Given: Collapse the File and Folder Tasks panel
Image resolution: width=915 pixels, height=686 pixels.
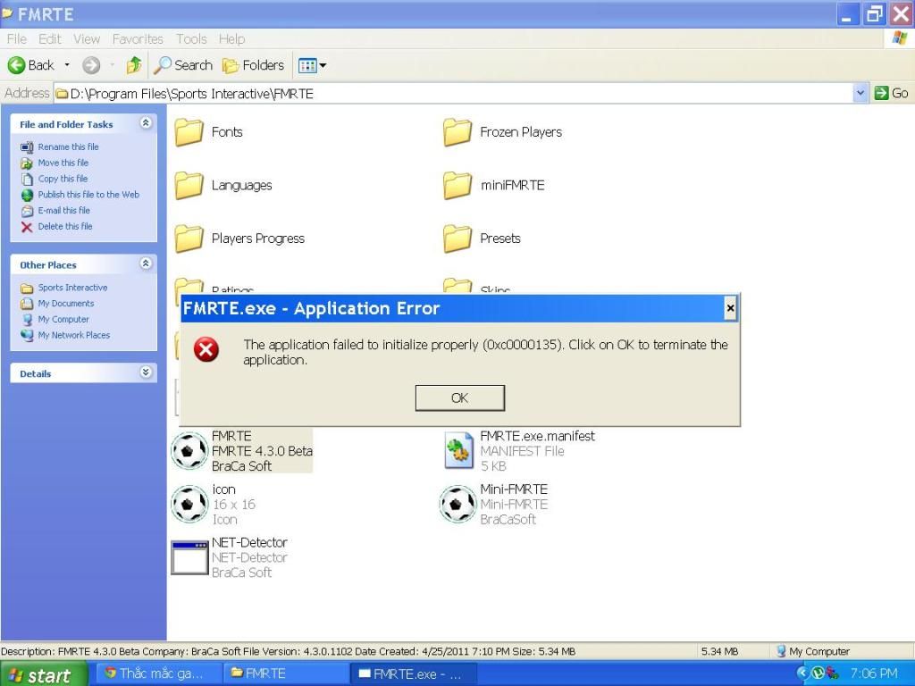Looking at the screenshot, I should 146,122.
